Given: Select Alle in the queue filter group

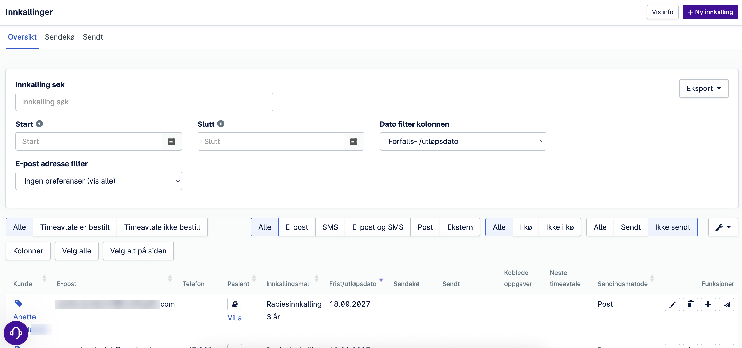Looking at the screenshot, I should [x=499, y=227].
